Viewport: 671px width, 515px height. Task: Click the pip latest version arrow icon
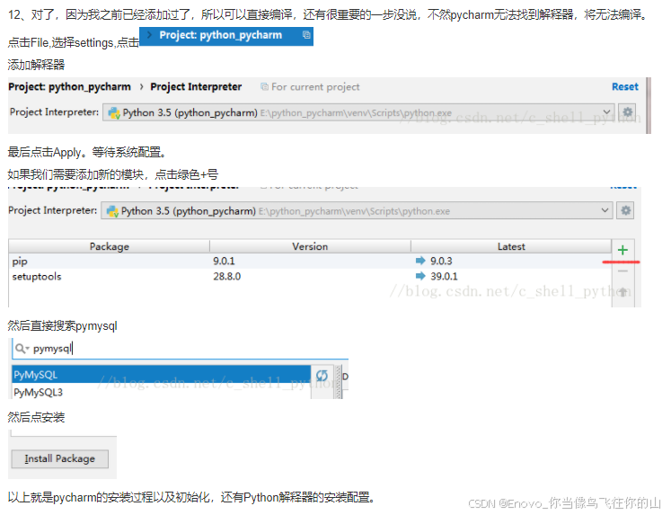[x=420, y=261]
